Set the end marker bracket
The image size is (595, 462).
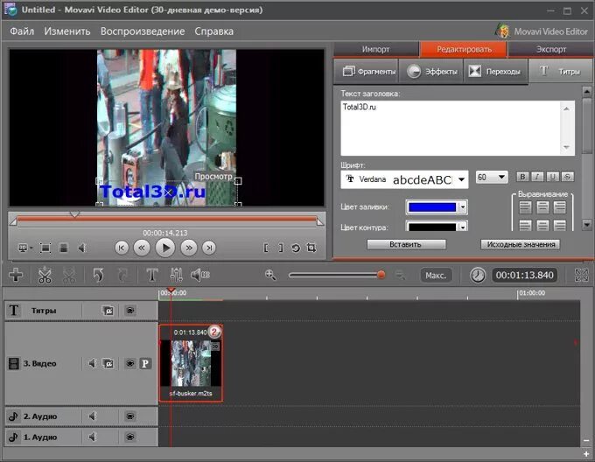281,248
